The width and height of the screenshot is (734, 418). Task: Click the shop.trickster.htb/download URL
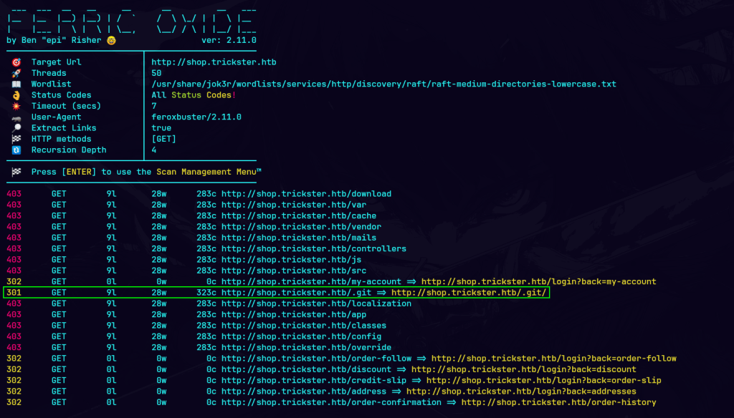306,194
